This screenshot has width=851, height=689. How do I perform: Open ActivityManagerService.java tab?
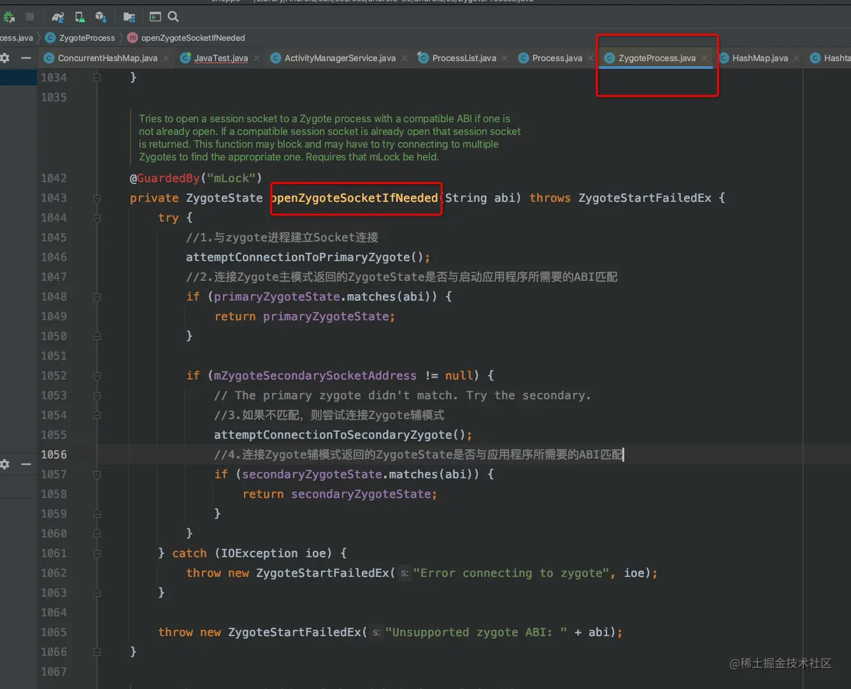coord(340,58)
